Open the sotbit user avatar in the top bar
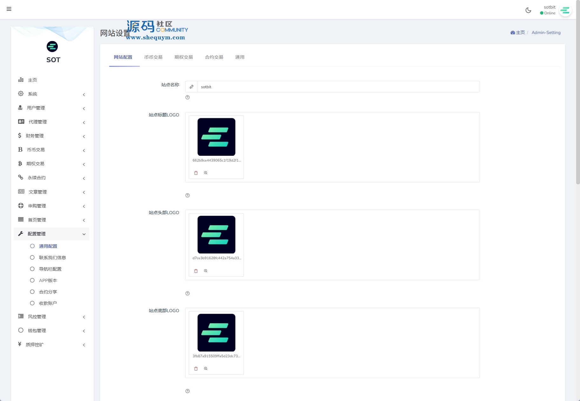The height and width of the screenshot is (401, 580). pos(565,10)
